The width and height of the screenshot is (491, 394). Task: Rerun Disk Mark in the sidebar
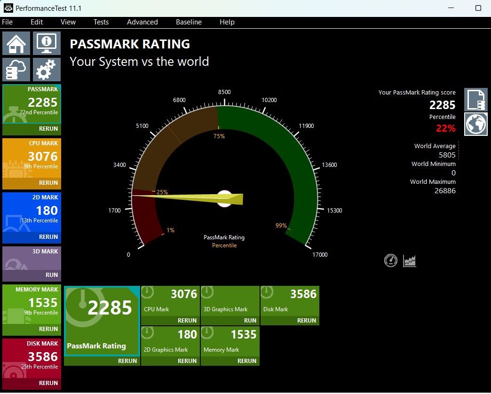(x=48, y=383)
